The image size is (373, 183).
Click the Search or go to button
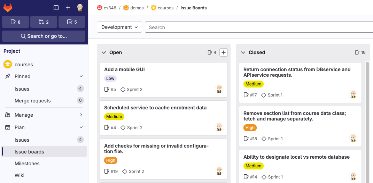pyautogui.click(x=44, y=36)
